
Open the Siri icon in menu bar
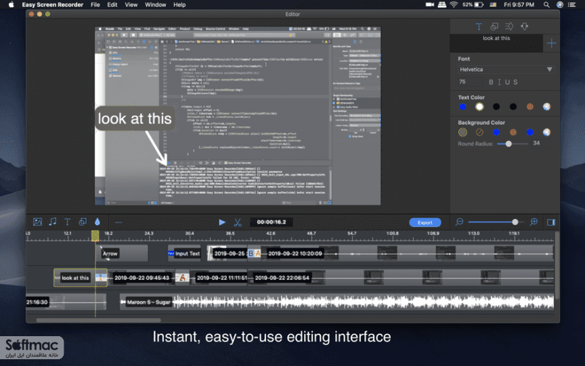[560, 5]
